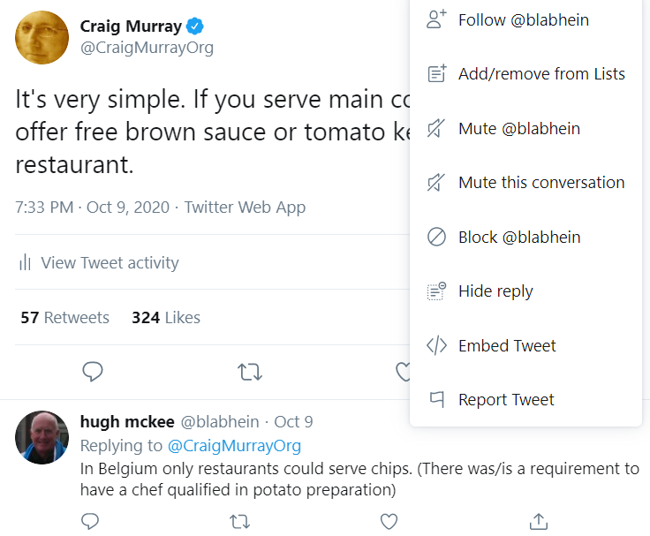Open the 324 Likes list
Screen dimensions: 650x536
pos(166,318)
